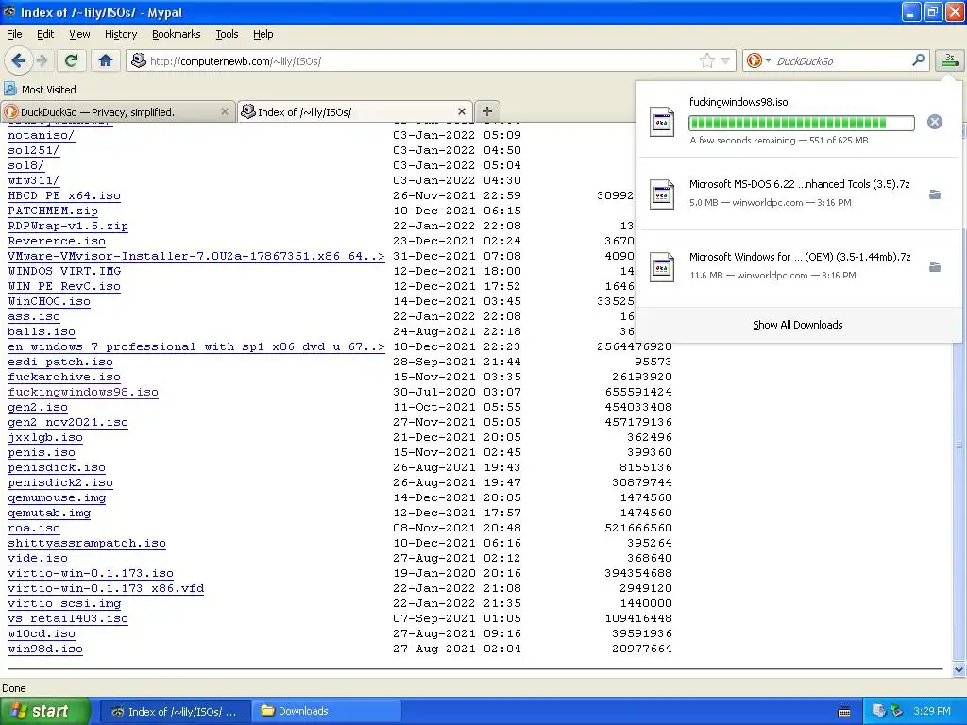Download gen2_nov2021.iso
Screen dimensions: 967x725
(x=68, y=422)
